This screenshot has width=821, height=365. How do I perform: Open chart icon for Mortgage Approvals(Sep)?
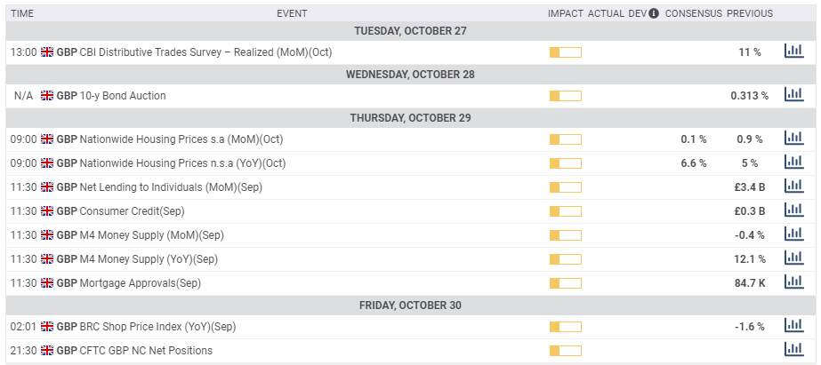(x=793, y=282)
